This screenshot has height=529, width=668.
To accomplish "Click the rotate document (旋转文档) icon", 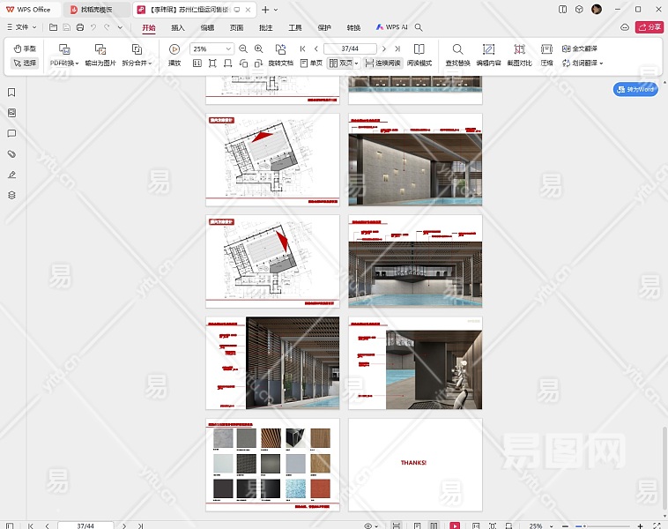I will click(280, 49).
